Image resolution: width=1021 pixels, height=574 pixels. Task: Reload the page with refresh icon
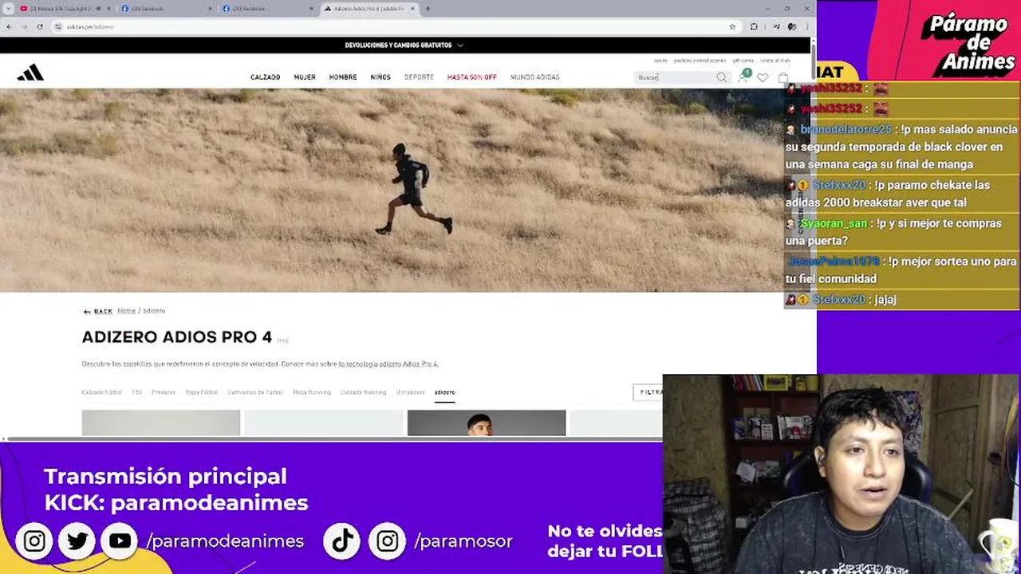(x=39, y=26)
